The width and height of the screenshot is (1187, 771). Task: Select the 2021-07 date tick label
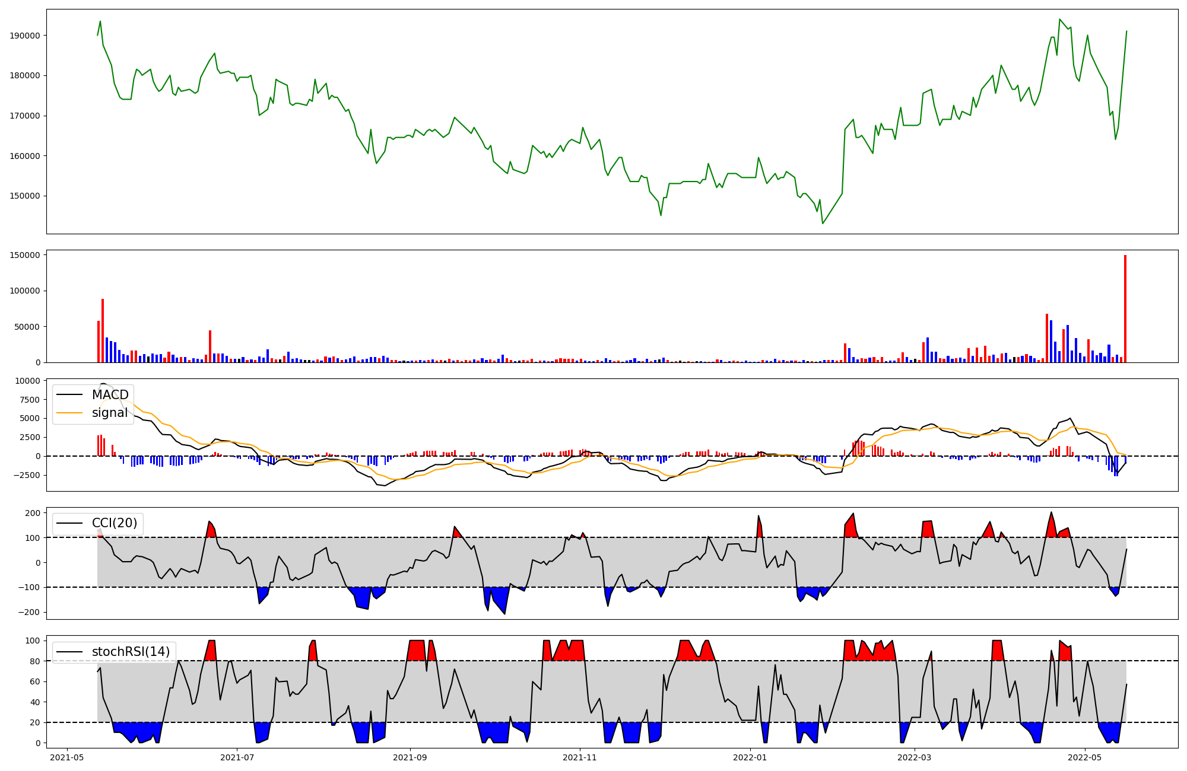click(237, 757)
